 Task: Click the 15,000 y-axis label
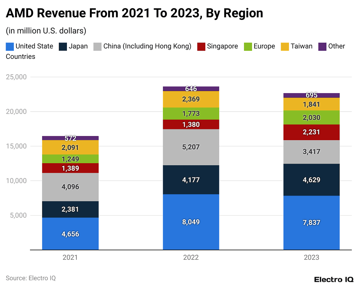pyautogui.click(x=16, y=146)
